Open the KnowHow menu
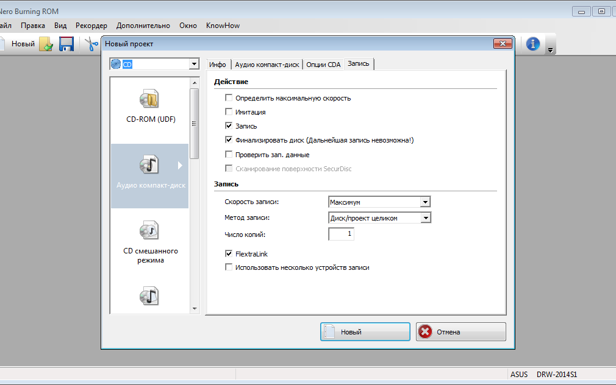The width and height of the screenshot is (616, 385). pos(223,26)
